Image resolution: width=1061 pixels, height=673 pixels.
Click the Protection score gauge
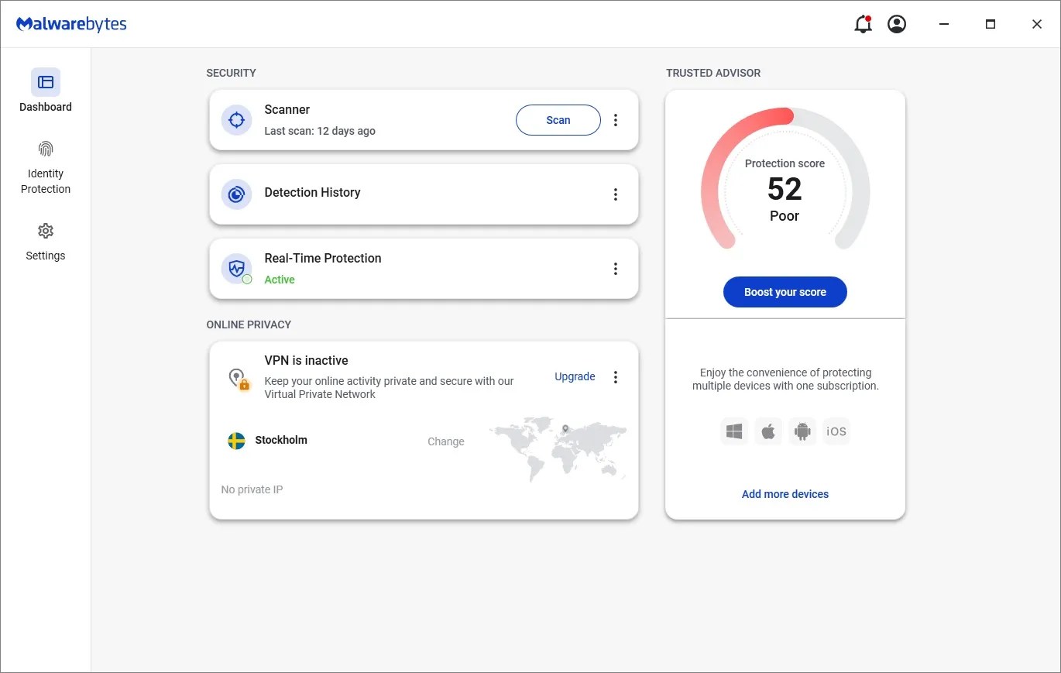click(785, 190)
